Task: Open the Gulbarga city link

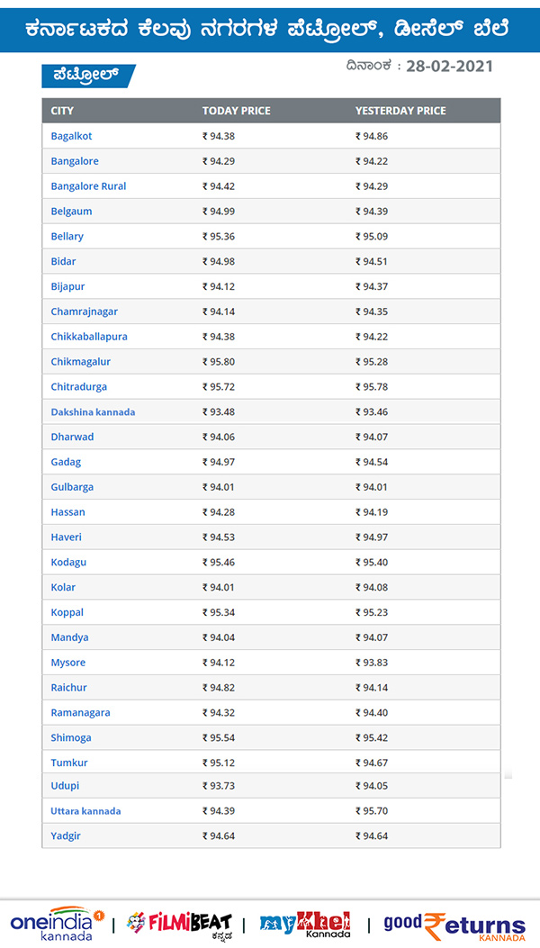Action: (72, 487)
